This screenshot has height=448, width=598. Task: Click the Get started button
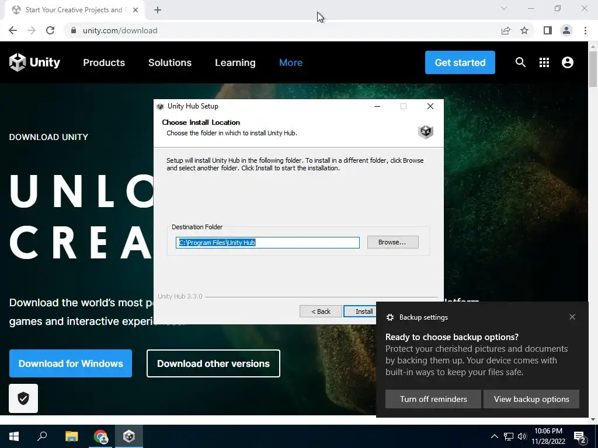[460, 62]
